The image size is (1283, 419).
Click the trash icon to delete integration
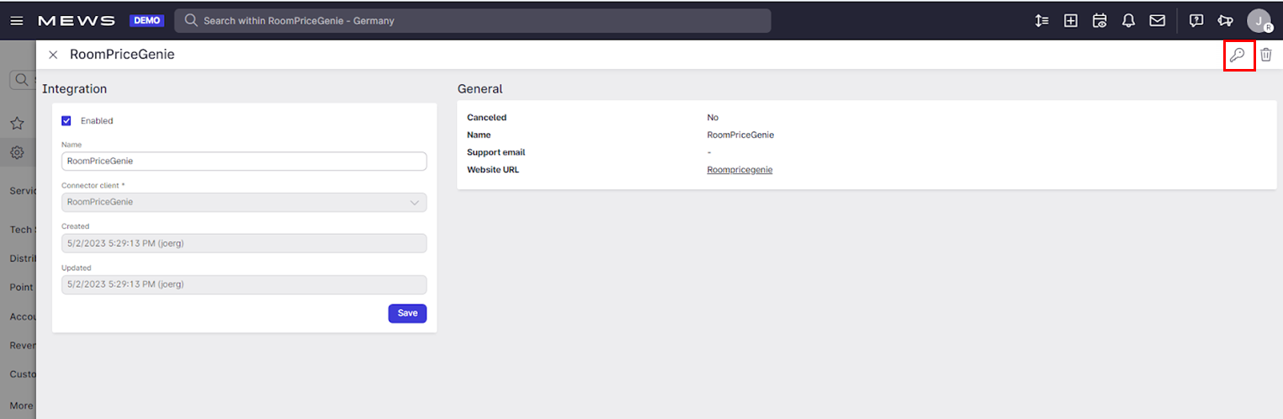1266,55
